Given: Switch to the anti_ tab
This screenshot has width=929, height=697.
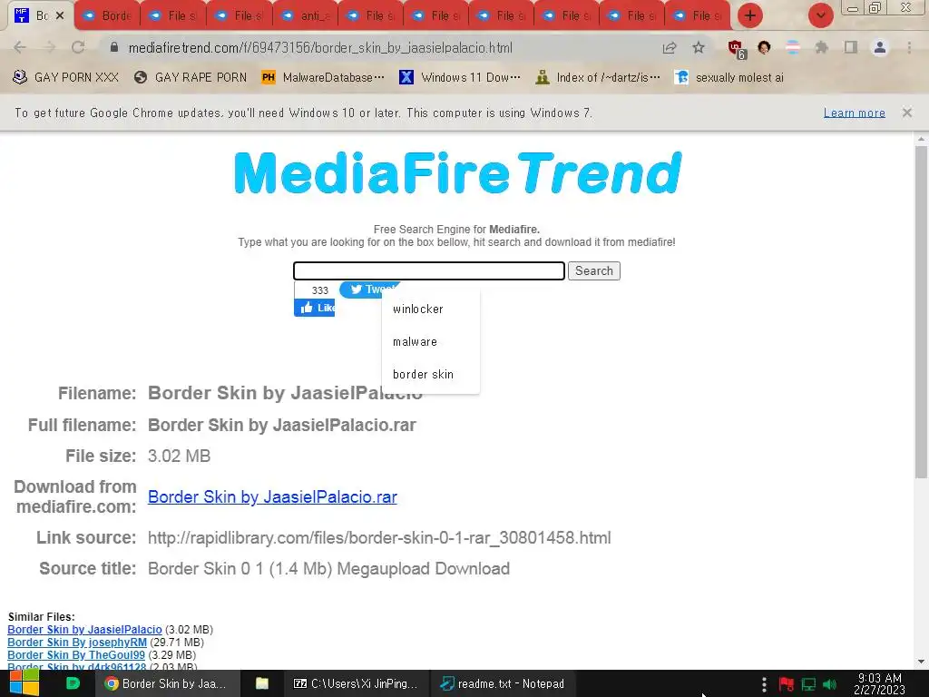Looking at the screenshot, I should click(x=306, y=16).
